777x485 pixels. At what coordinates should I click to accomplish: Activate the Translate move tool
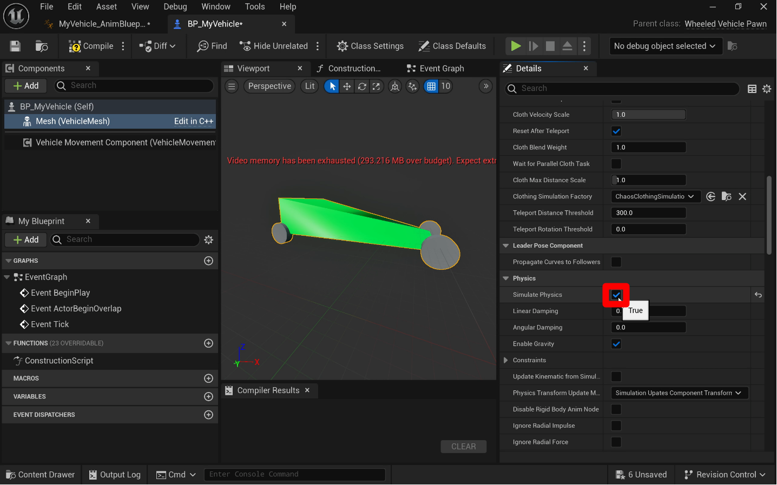click(x=347, y=86)
